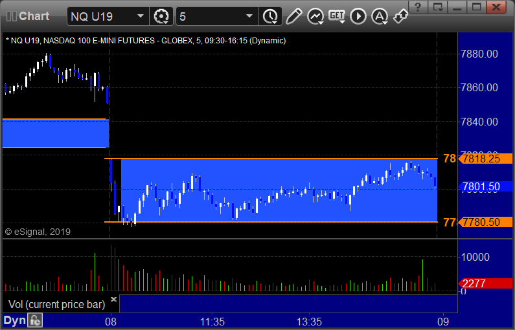This screenshot has width=515, height=330.
Task: Select the drawing pencil tool
Action: click(293, 16)
